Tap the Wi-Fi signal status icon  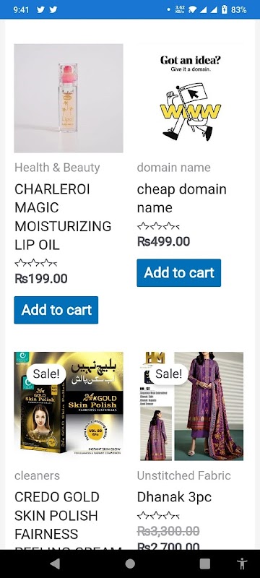pyautogui.click(x=193, y=9)
